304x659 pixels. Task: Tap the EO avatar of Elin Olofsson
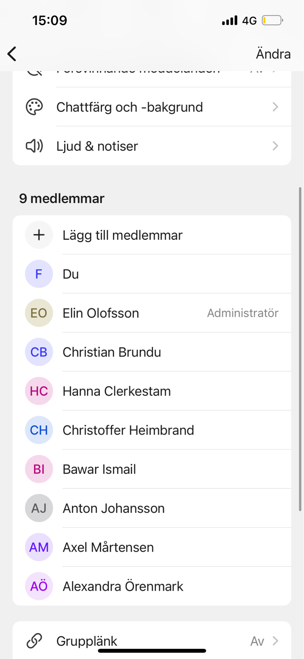click(x=39, y=313)
